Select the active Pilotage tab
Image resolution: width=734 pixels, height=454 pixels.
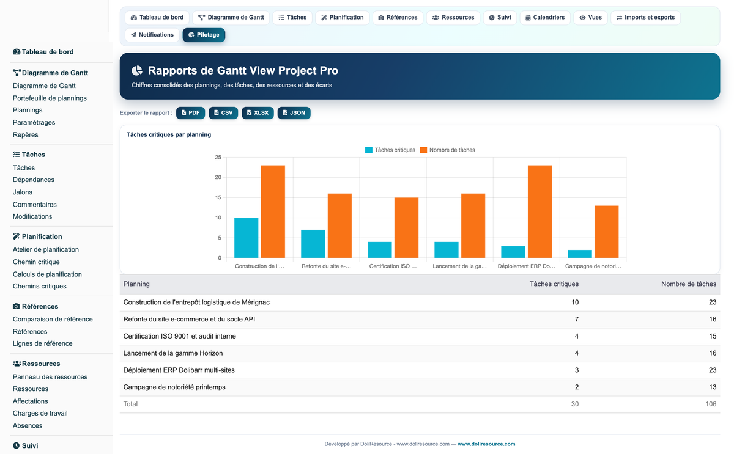204,35
